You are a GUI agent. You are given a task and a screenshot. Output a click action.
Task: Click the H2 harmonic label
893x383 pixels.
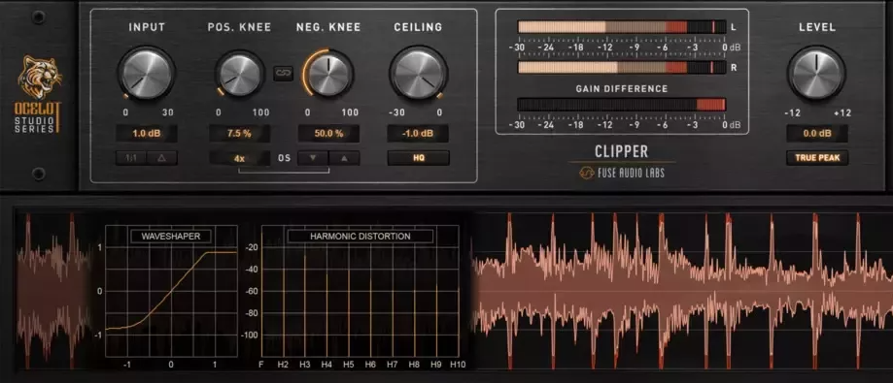pyautogui.click(x=283, y=365)
